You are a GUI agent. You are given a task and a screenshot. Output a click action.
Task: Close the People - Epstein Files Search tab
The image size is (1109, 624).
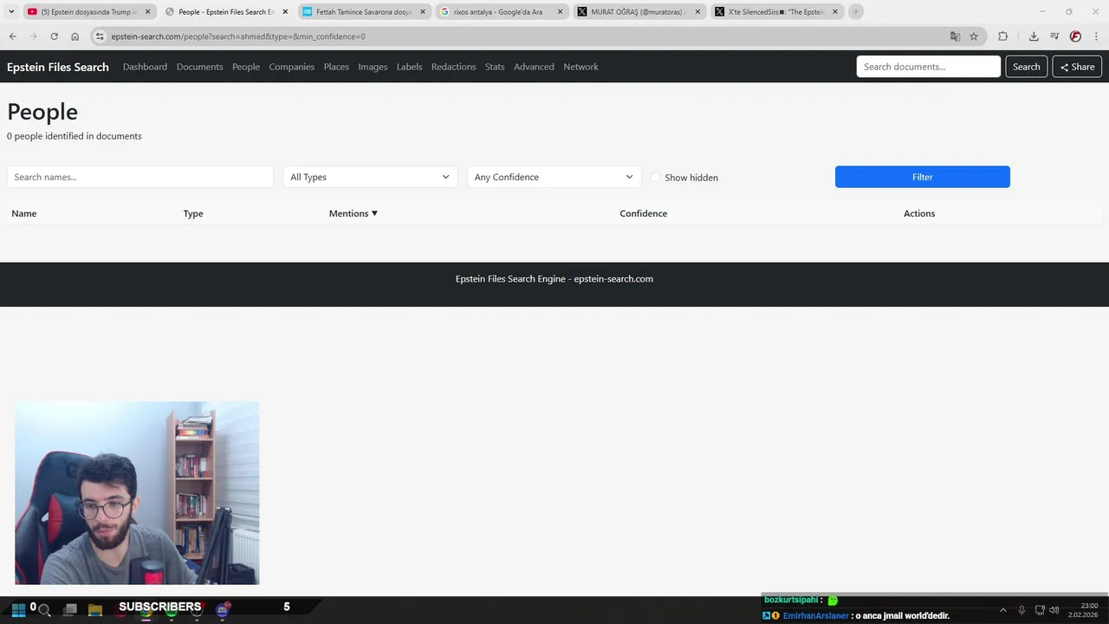(285, 11)
